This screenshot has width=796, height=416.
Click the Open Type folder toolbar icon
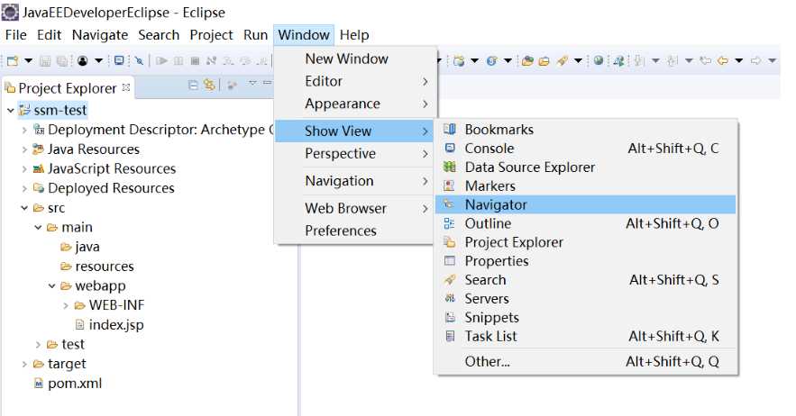527,61
